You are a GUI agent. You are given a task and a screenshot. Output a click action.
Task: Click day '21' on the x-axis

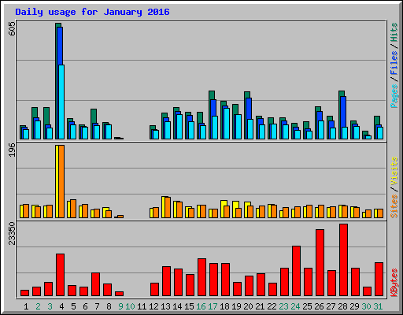pyautogui.click(x=260, y=306)
